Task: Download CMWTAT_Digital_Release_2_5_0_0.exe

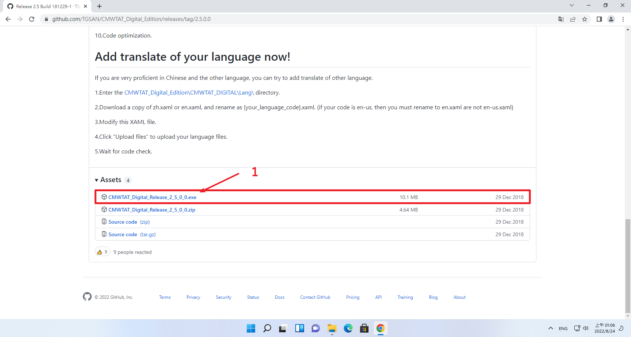Action: [152, 197]
